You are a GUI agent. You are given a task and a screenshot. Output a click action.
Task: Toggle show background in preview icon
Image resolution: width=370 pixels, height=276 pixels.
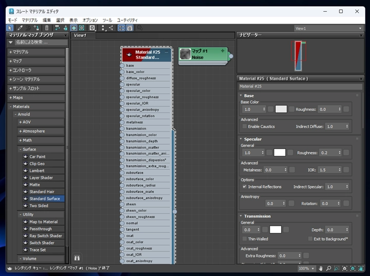click(x=82, y=28)
